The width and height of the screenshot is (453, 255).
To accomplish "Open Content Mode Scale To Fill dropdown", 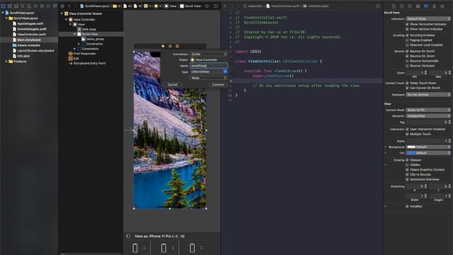I will pos(428,110).
